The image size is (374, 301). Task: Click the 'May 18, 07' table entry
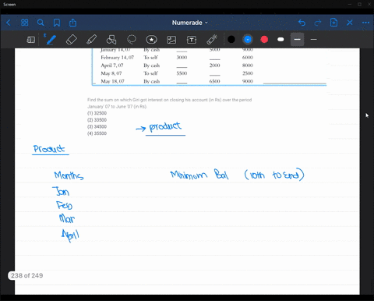click(112, 81)
